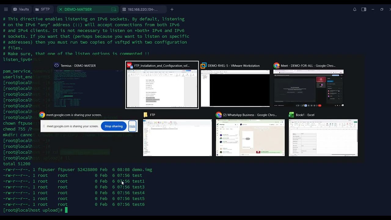Select the Book1 - Excel window thumbnail

(x=323, y=138)
